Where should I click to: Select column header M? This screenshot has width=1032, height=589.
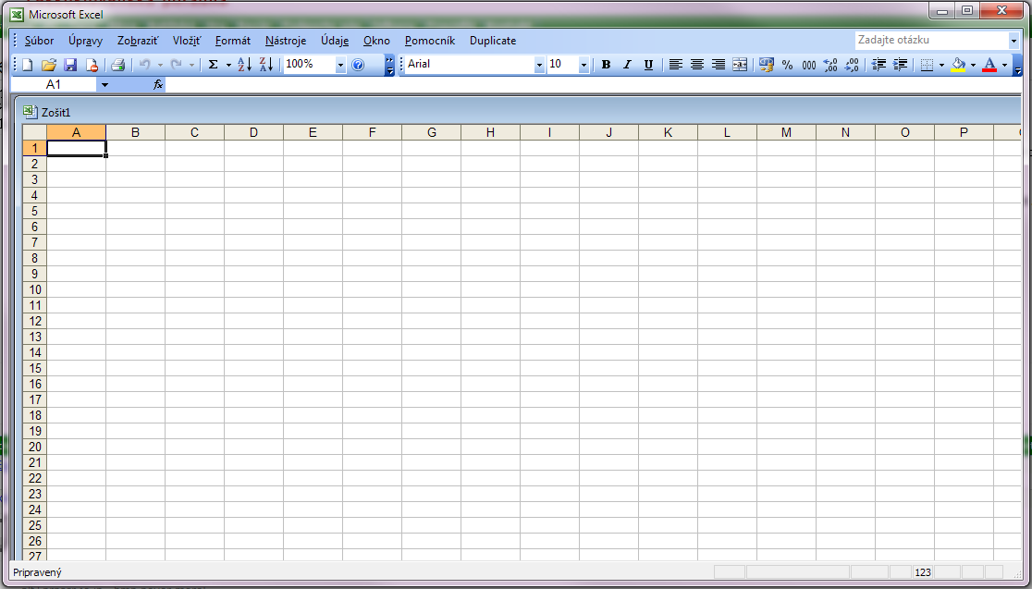pyautogui.click(x=787, y=132)
